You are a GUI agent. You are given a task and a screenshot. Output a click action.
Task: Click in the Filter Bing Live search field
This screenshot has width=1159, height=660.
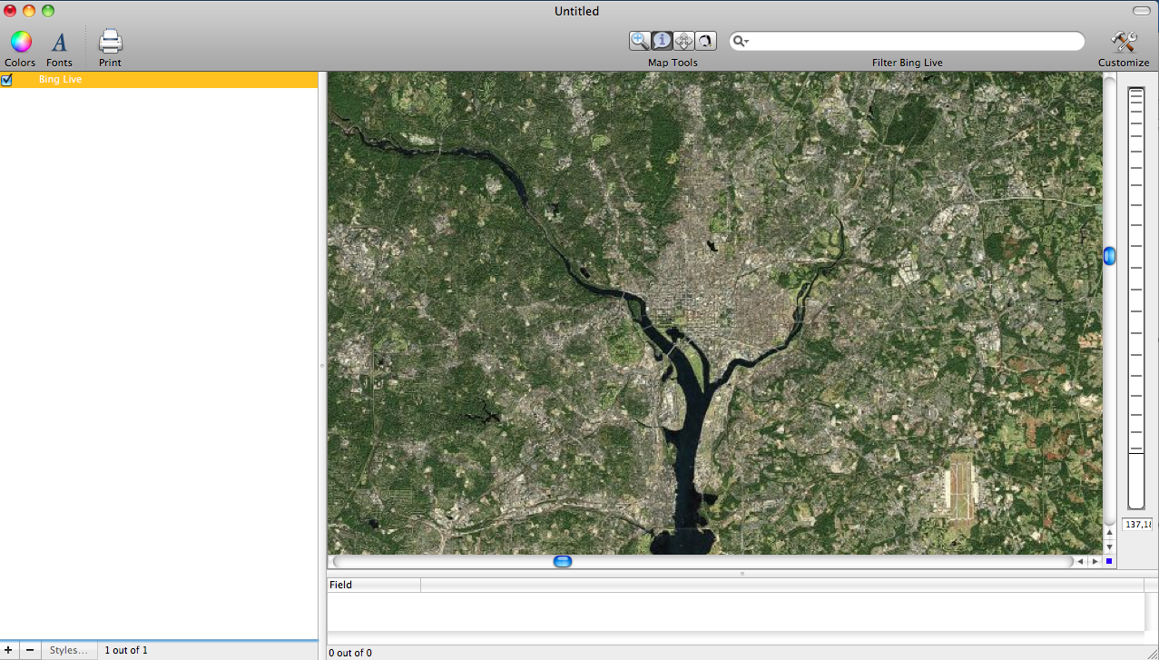tap(912, 41)
